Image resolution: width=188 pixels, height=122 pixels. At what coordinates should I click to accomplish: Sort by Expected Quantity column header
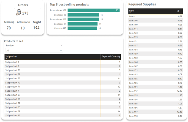[111, 56]
